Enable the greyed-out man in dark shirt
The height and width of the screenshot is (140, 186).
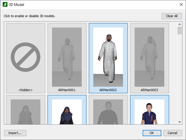[x=108, y=110]
